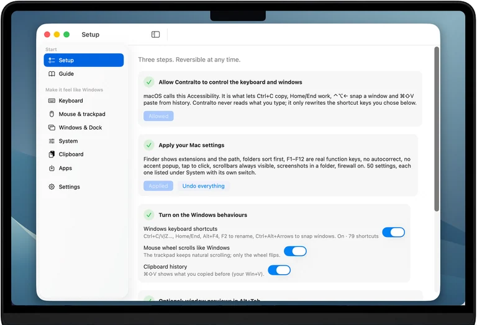Toggle Mouse wheel scrolls like Windows

click(295, 251)
